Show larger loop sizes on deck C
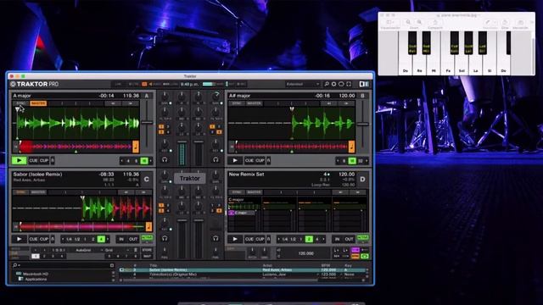 point(108,239)
